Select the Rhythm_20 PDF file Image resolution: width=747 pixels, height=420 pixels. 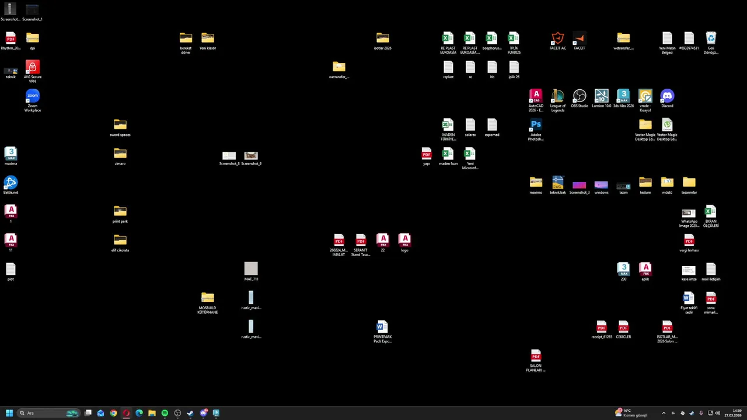click(11, 41)
